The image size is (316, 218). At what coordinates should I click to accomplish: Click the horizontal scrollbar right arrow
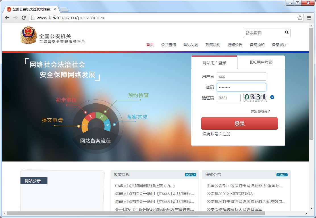click(306, 213)
